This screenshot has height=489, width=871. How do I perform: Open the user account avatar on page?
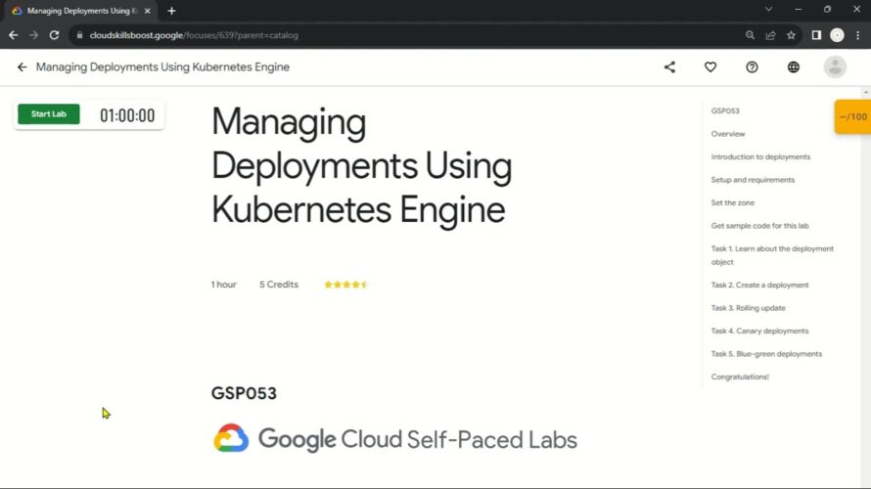tap(835, 67)
